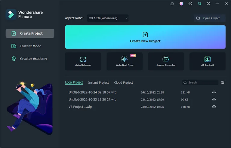231x148 pixels.
Task: Open the user account avatar
Action: click(181, 4)
